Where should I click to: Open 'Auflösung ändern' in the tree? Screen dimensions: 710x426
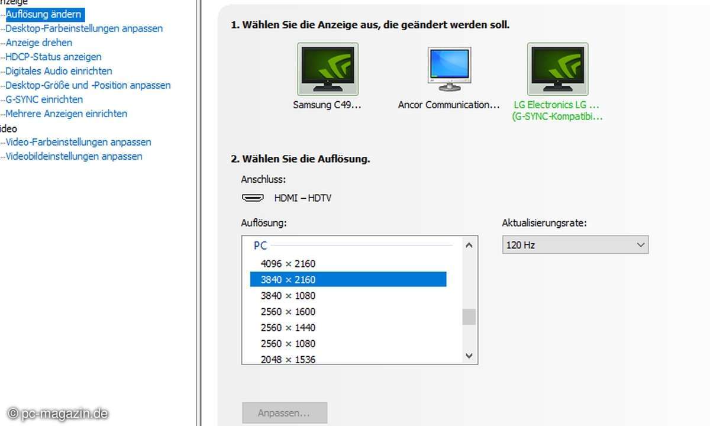(x=44, y=14)
